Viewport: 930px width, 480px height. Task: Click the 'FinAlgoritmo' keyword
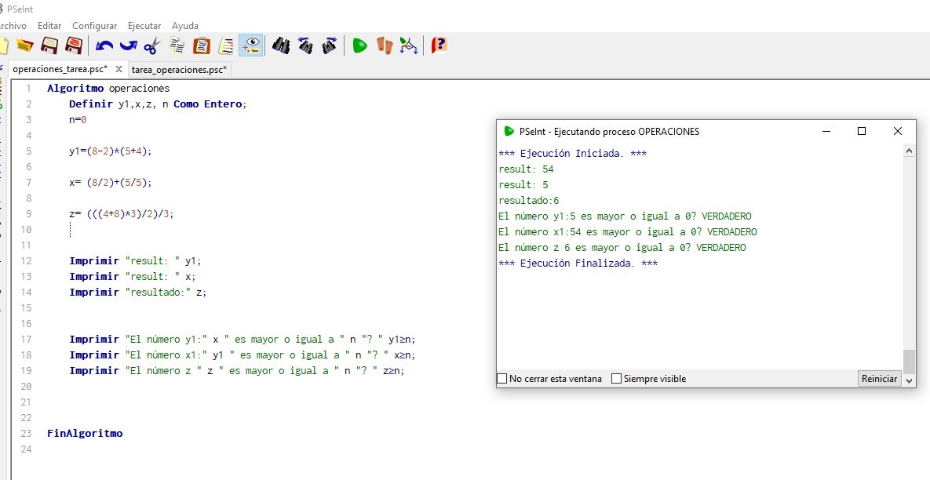pos(85,433)
